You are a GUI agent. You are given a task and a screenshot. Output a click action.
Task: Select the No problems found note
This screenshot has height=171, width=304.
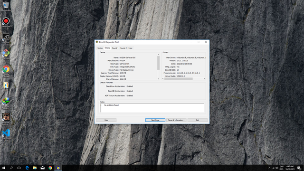point(112,105)
